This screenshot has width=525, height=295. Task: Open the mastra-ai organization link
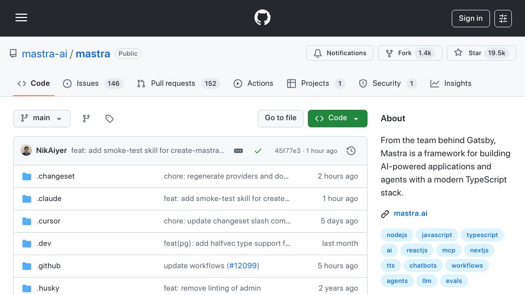click(44, 54)
